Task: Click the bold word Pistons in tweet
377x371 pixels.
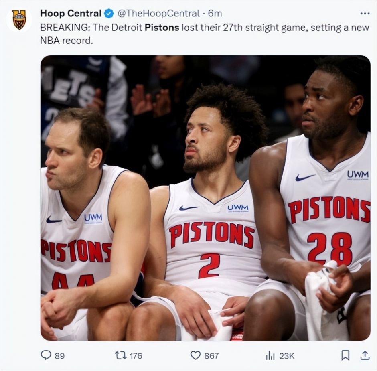Action: pyautogui.click(x=162, y=28)
